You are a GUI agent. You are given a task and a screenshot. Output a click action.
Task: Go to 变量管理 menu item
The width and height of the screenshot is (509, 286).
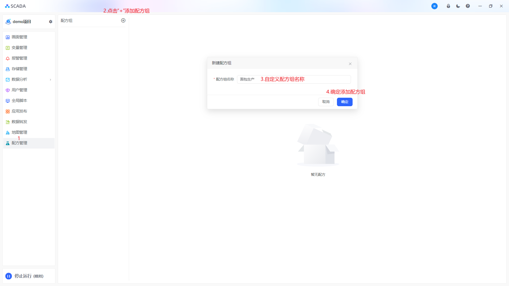pyautogui.click(x=19, y=48)
